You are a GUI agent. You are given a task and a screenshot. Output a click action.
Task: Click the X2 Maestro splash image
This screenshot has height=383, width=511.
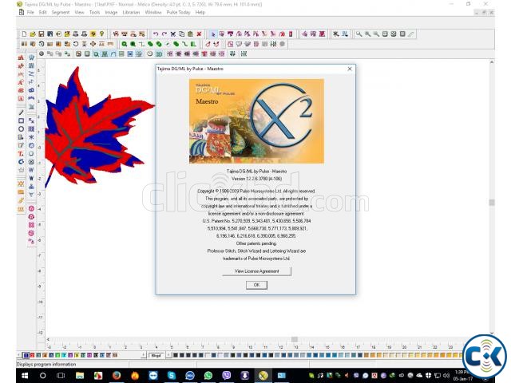pyautogui.click(x=256, y=120)
